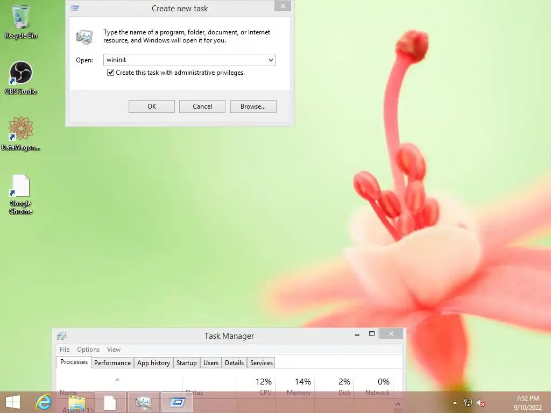The height and width of the screenshot is (413, 551).
Task: Switch to the App history tab
Action: [x=153, y=363]
